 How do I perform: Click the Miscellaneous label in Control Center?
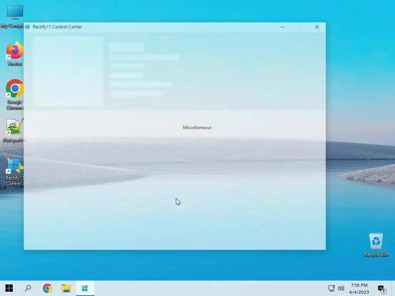(197, 128)
